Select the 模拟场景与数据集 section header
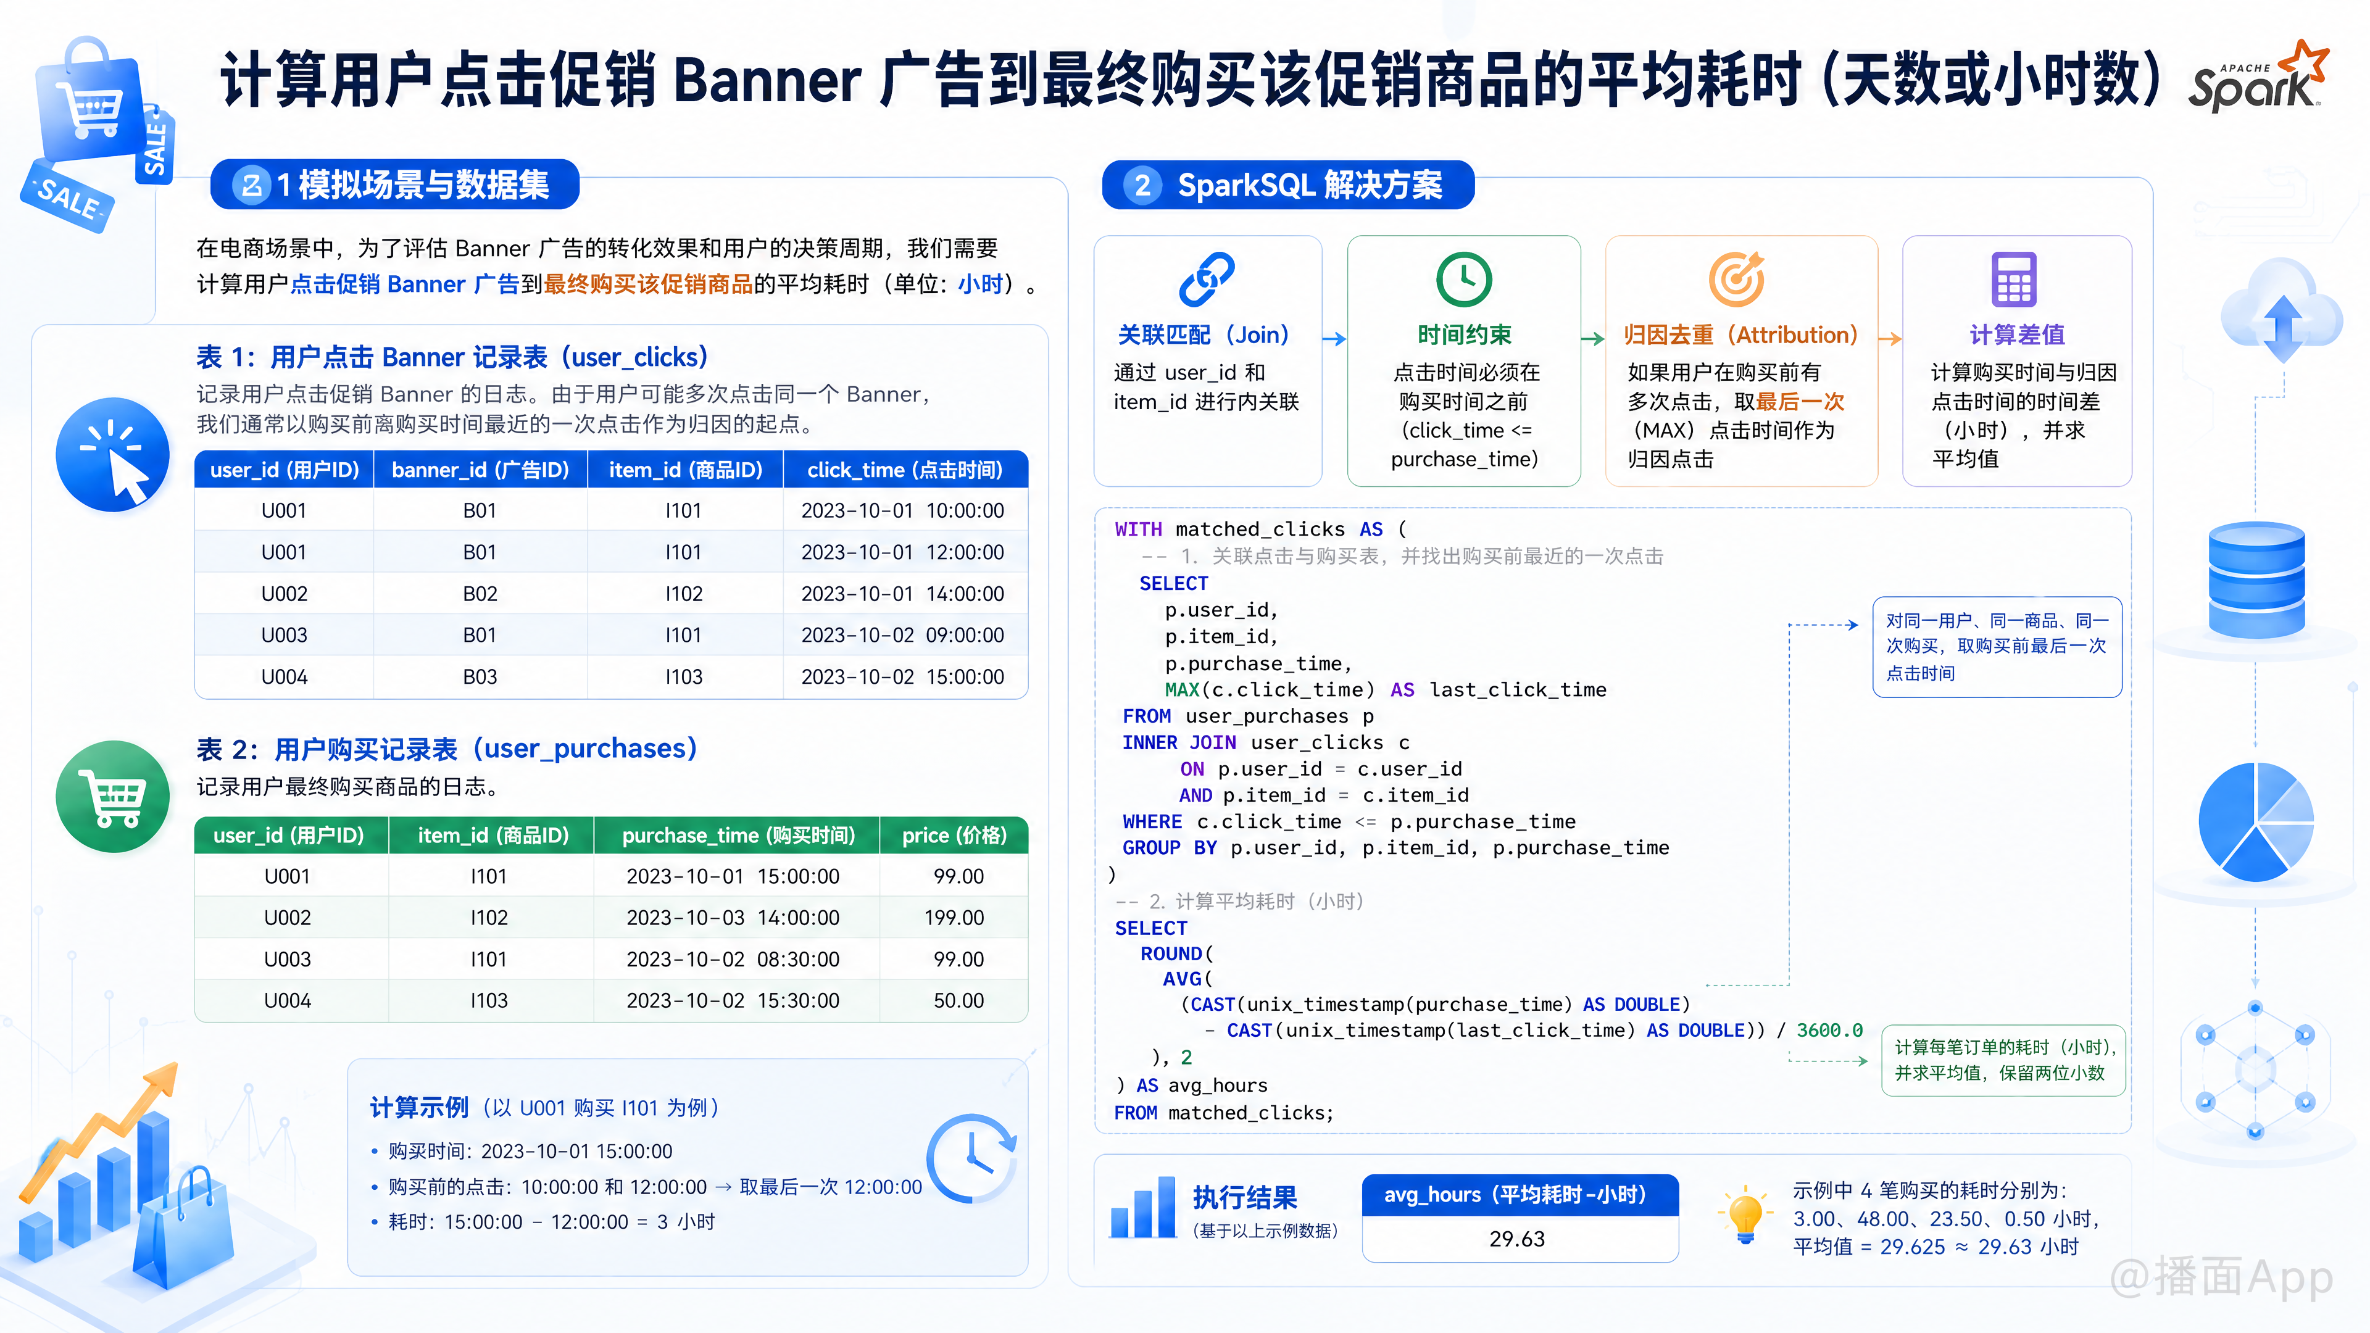The width and height of the screenshot is (2370, 1333). [x=395, y=185]
